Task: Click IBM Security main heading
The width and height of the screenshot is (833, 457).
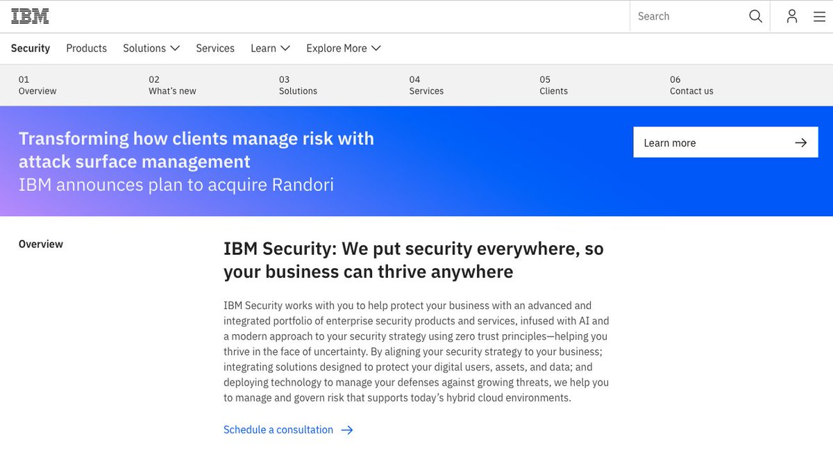Action: [x=414, y=260]
